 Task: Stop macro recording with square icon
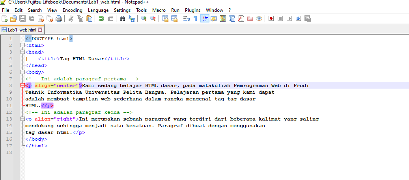click(280, 19)
